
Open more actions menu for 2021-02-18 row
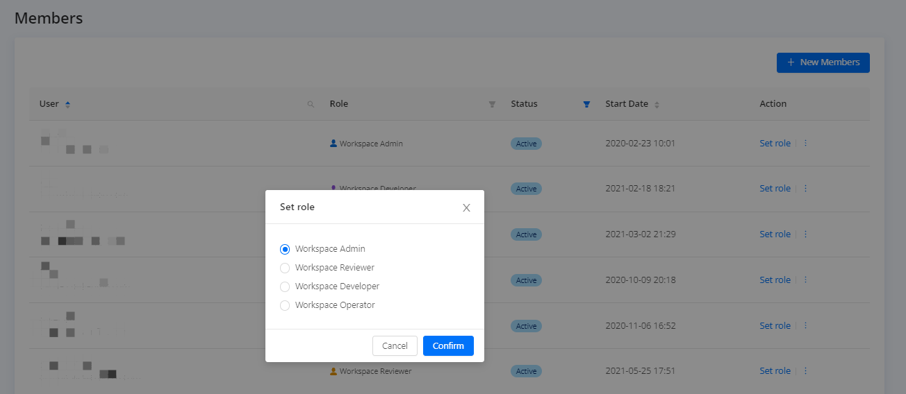pyautogui.click(x=805, y=189)
